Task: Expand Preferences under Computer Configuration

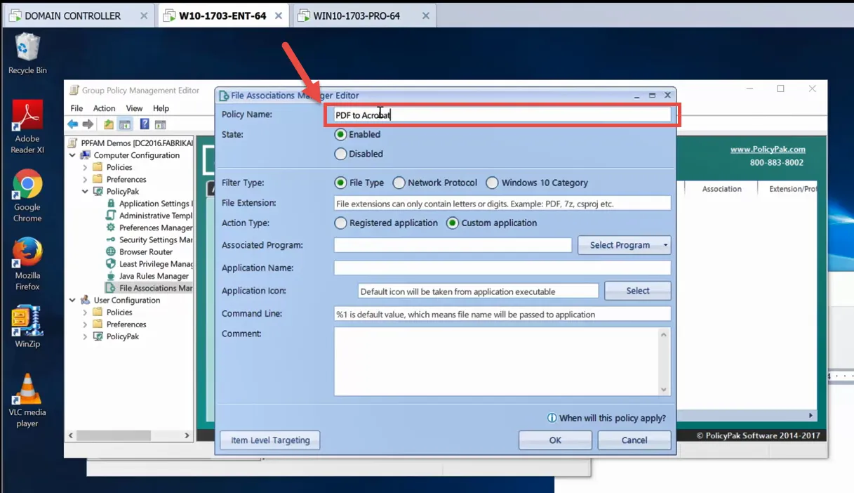Action: pyautogui.click(x=85, y=179)
